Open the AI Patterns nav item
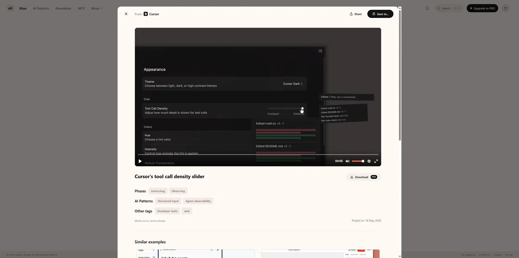This screenshot has width=519, height=258. [41, 8]
